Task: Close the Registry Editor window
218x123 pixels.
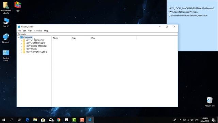Action: 174,27
